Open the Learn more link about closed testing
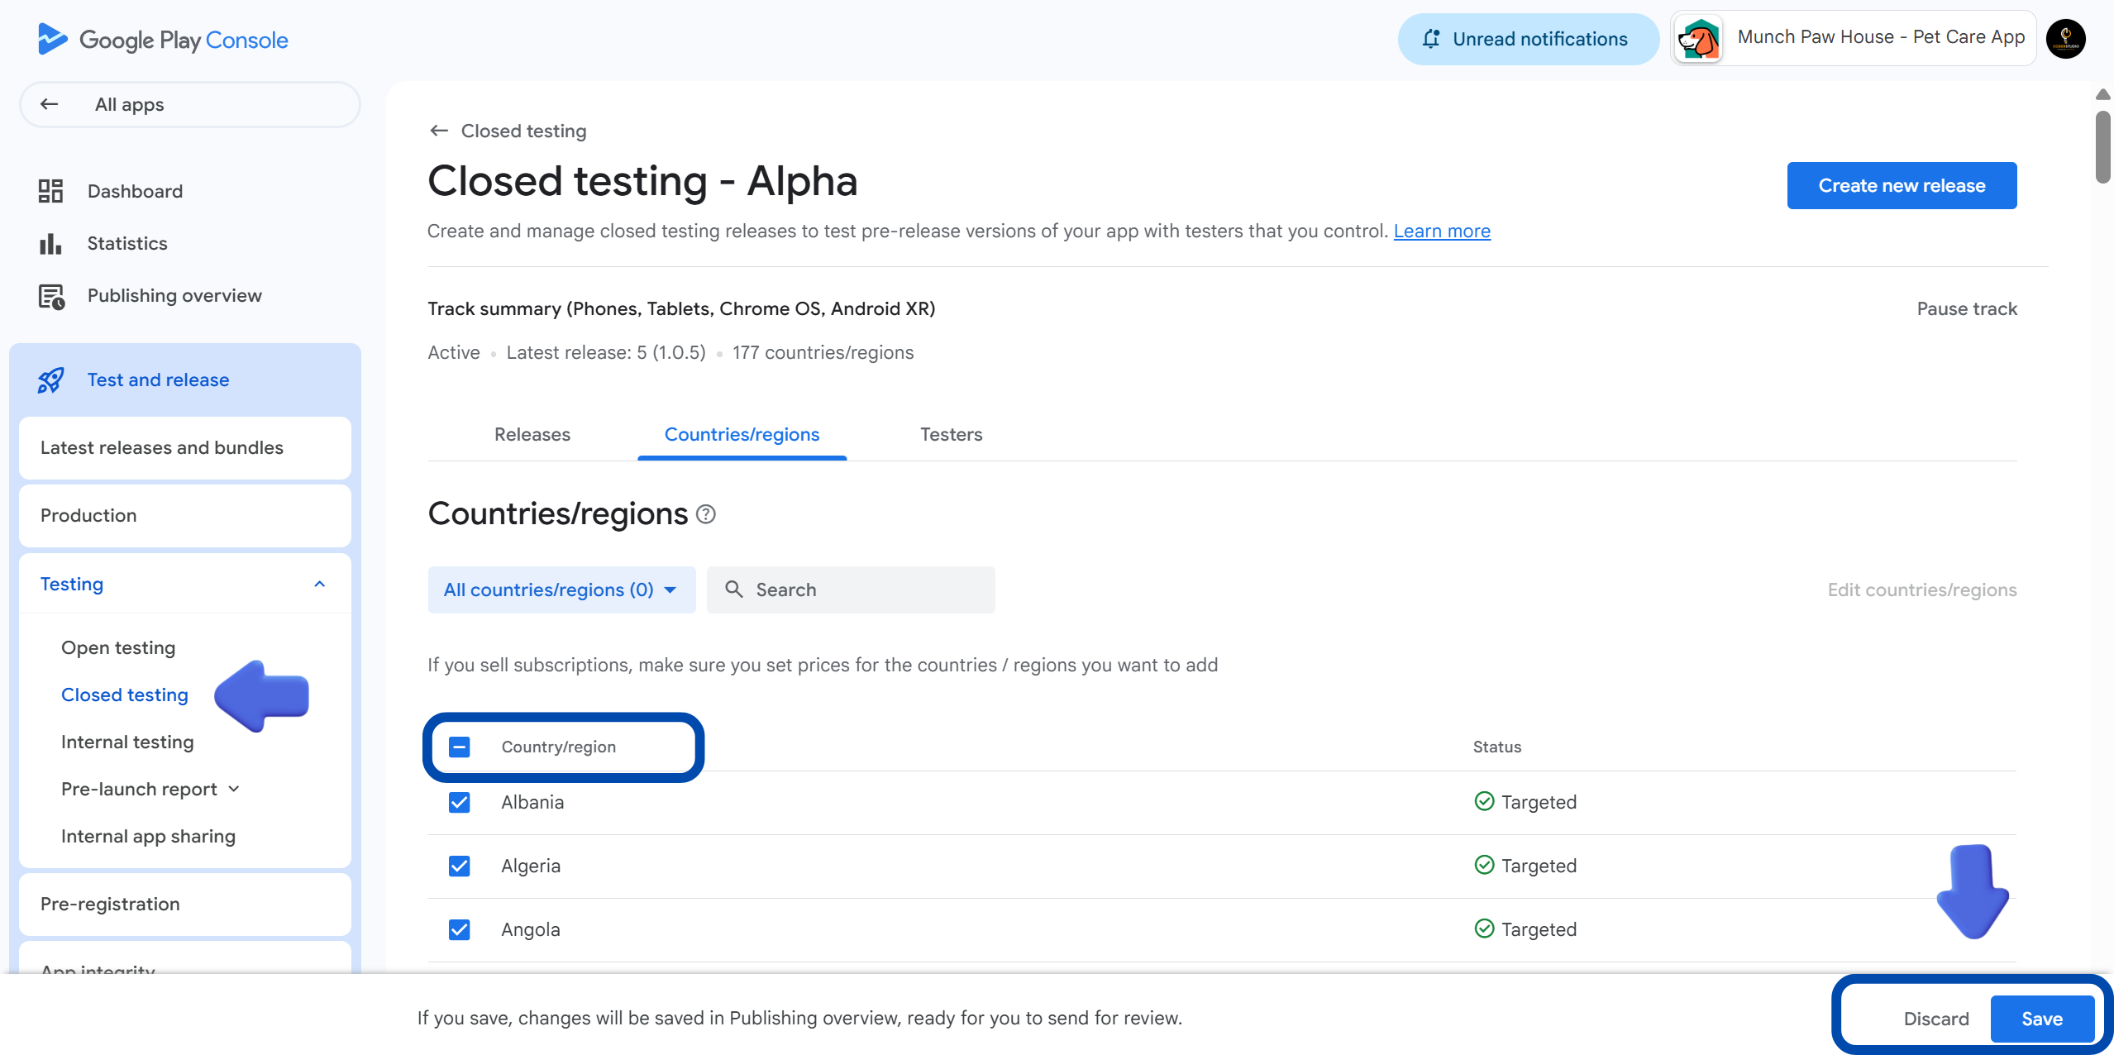 click(1441, 231)
